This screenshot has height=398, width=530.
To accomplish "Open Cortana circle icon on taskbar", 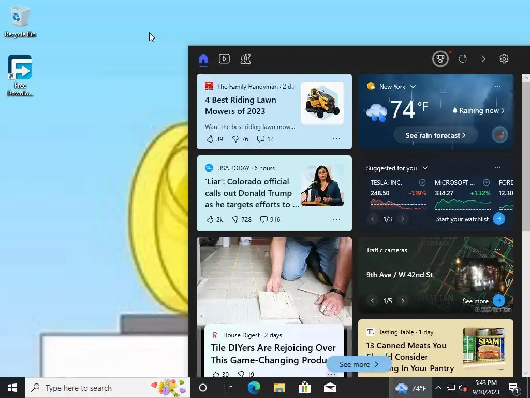I will pyautogui.click(x=203, y=388).
